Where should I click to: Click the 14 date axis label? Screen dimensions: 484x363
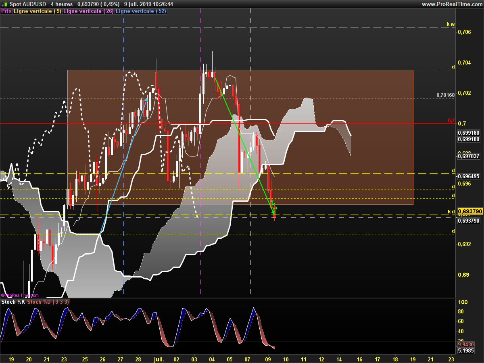tap(338, 359)
